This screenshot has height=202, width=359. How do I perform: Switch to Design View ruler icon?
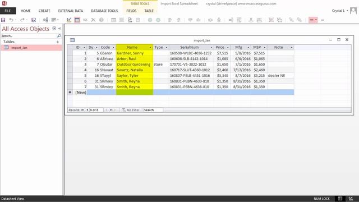coord(68,20)
